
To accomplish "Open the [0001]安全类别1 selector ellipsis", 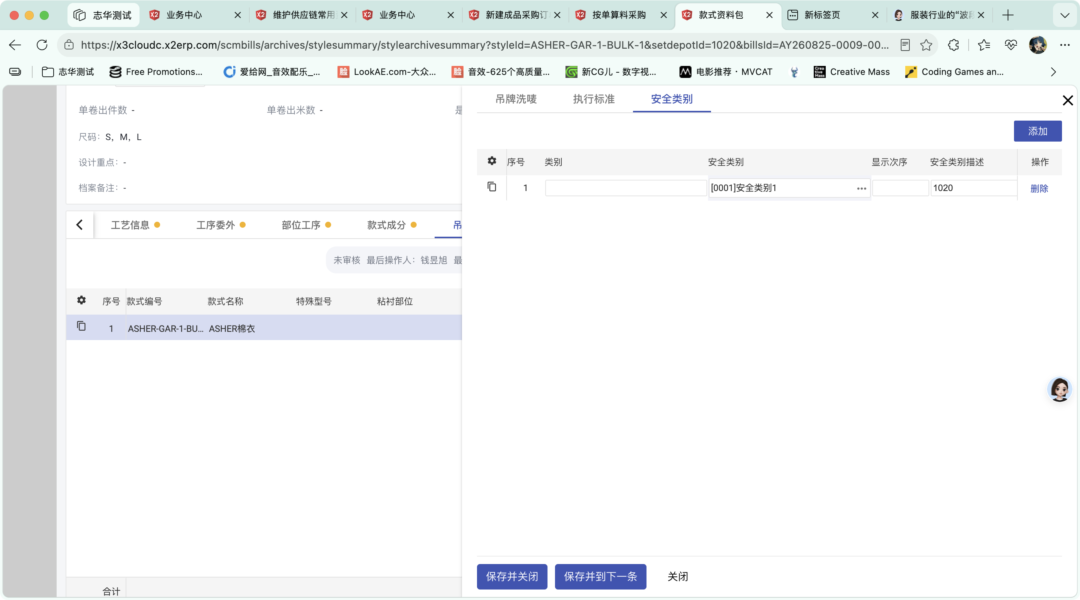I will point(862,188).
